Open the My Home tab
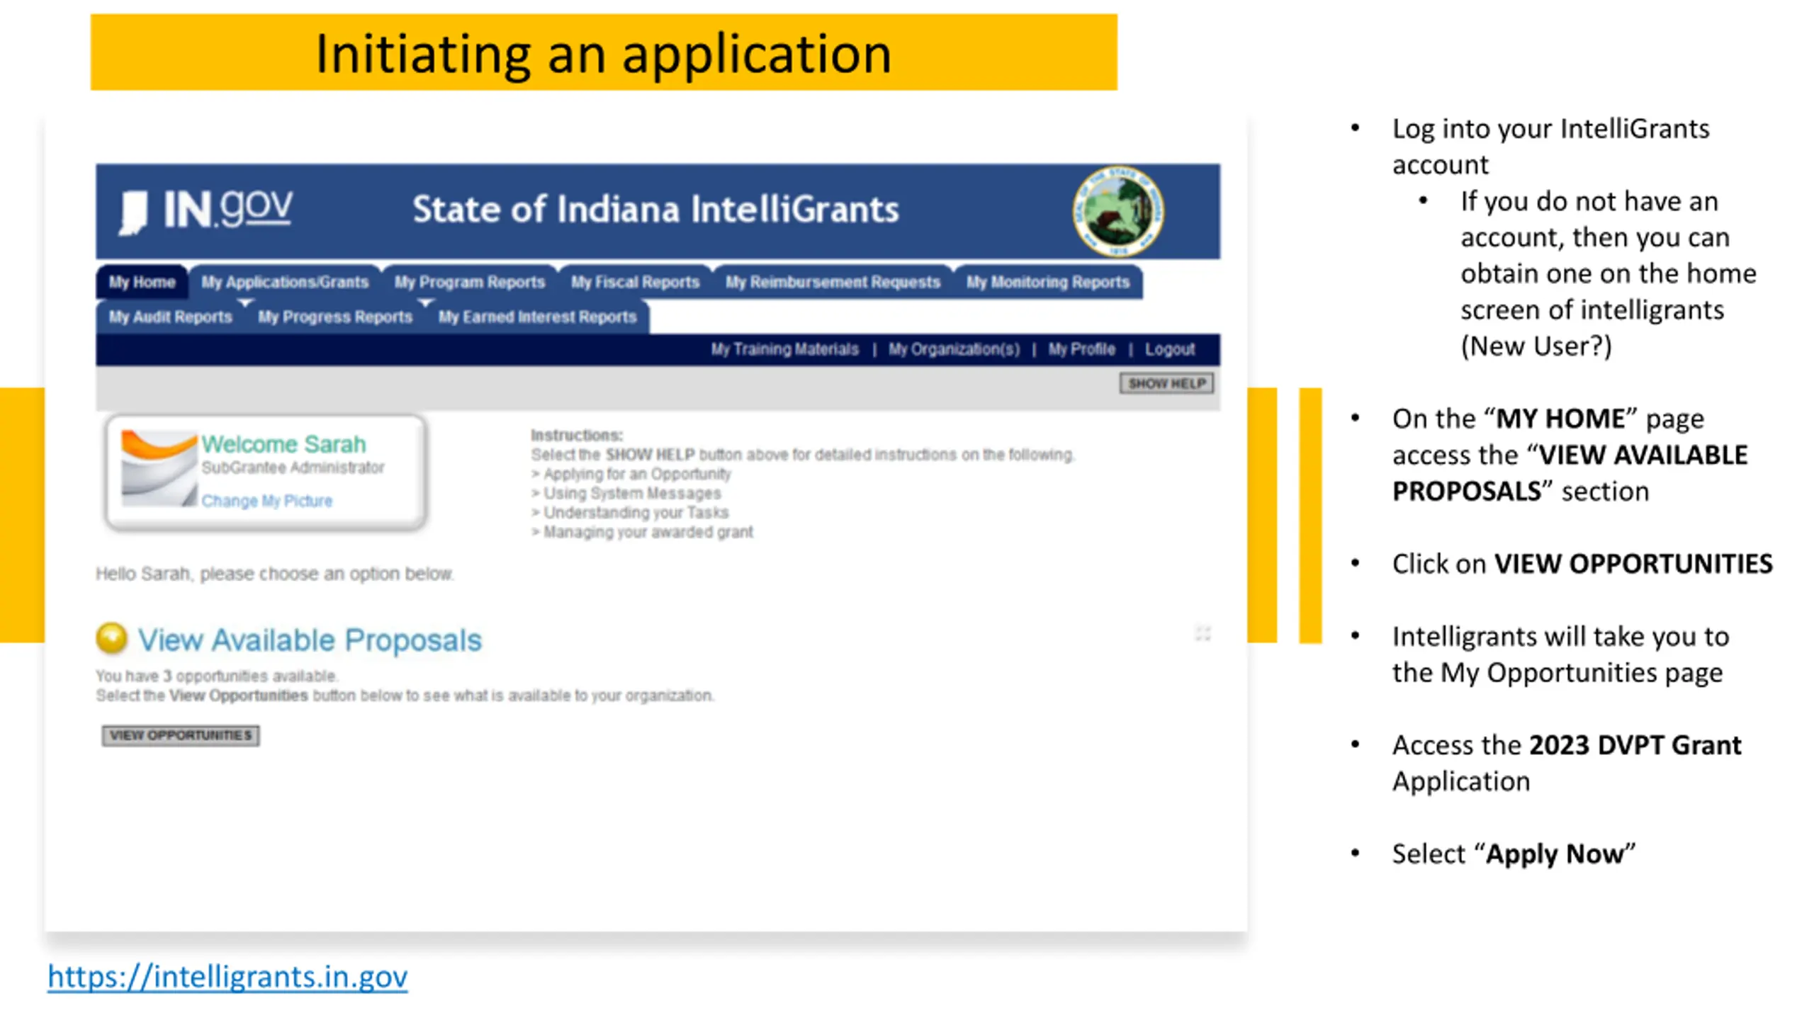 (x=142, y=282)
